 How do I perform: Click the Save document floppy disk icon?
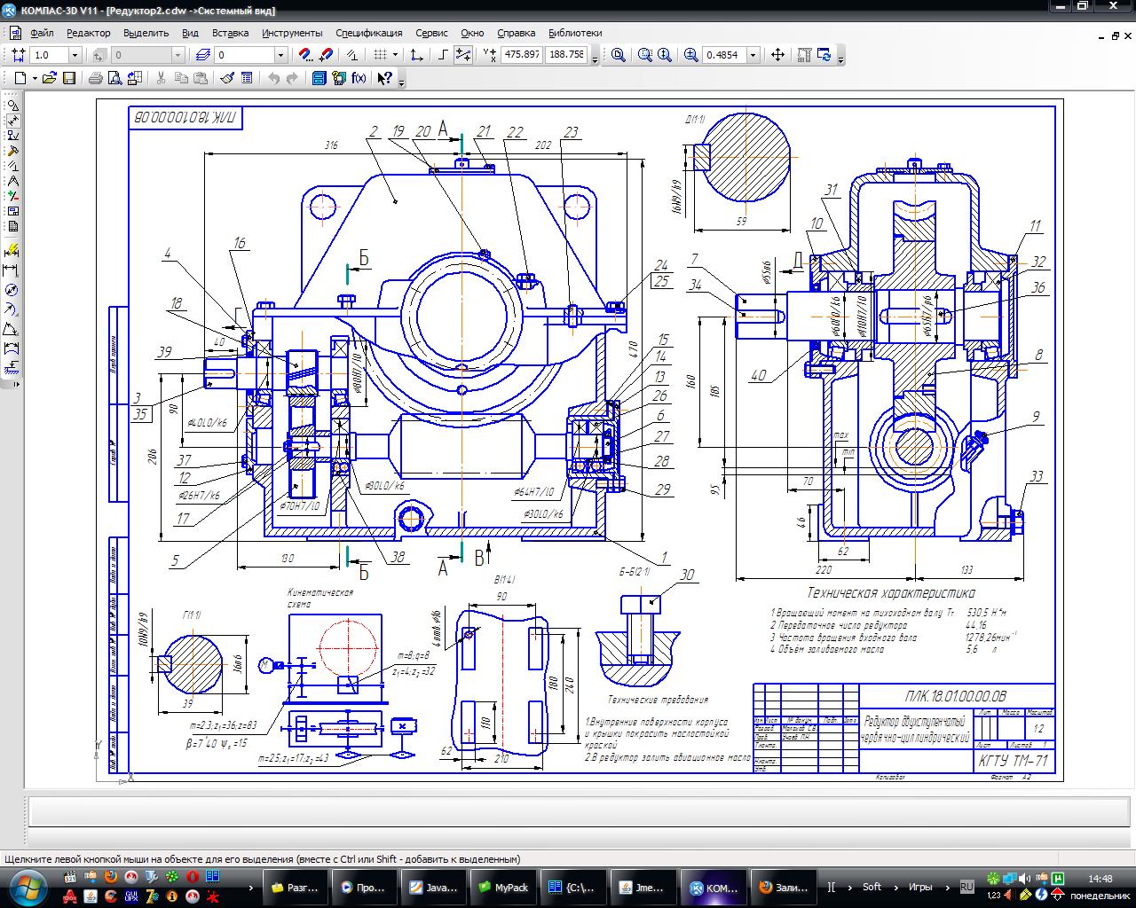tap(69, 78)
